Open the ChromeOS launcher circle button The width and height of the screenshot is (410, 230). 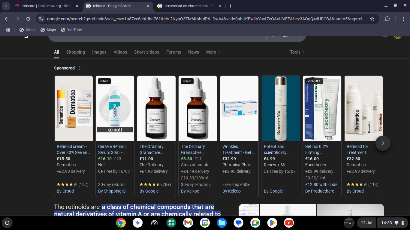[x=7, y=223]
